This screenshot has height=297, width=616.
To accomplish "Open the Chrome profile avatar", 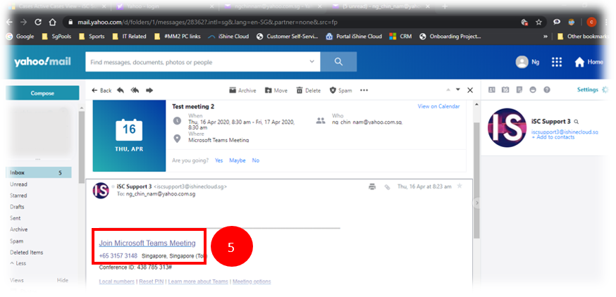I will (591, 22).
